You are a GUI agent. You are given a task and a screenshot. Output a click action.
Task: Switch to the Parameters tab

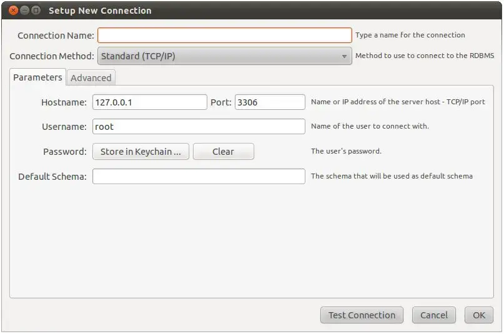pyautogui.click(x=37, y=77)
